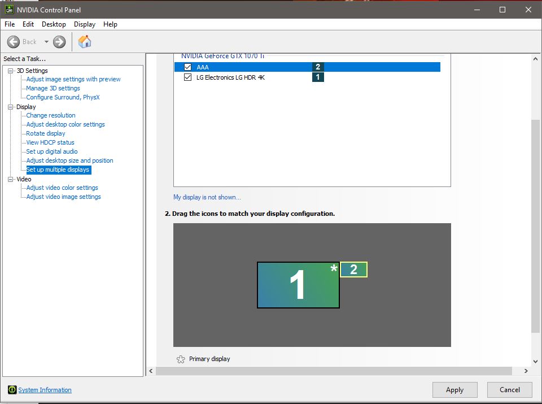Uncheck the LG Electronics LG HDR 4K checkbox

click(x=187, y=77)
